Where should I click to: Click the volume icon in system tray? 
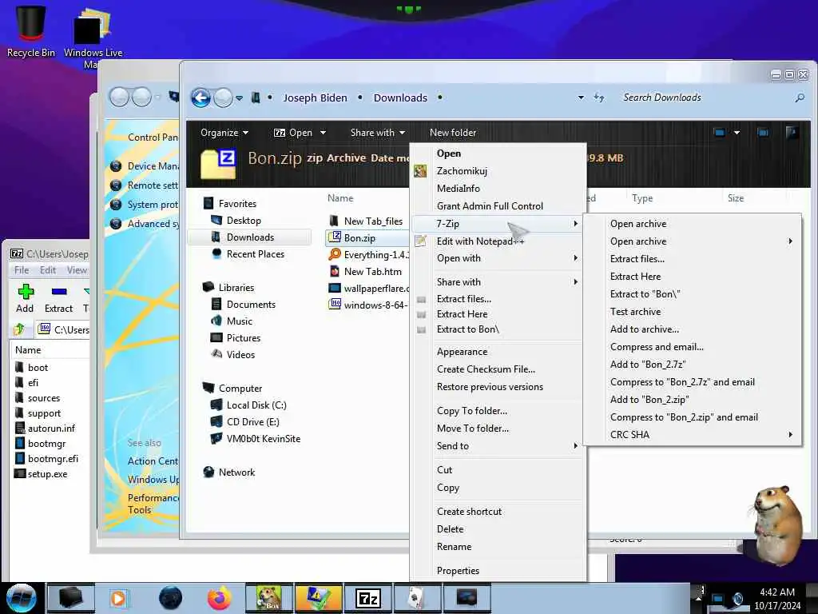[737, 598]
